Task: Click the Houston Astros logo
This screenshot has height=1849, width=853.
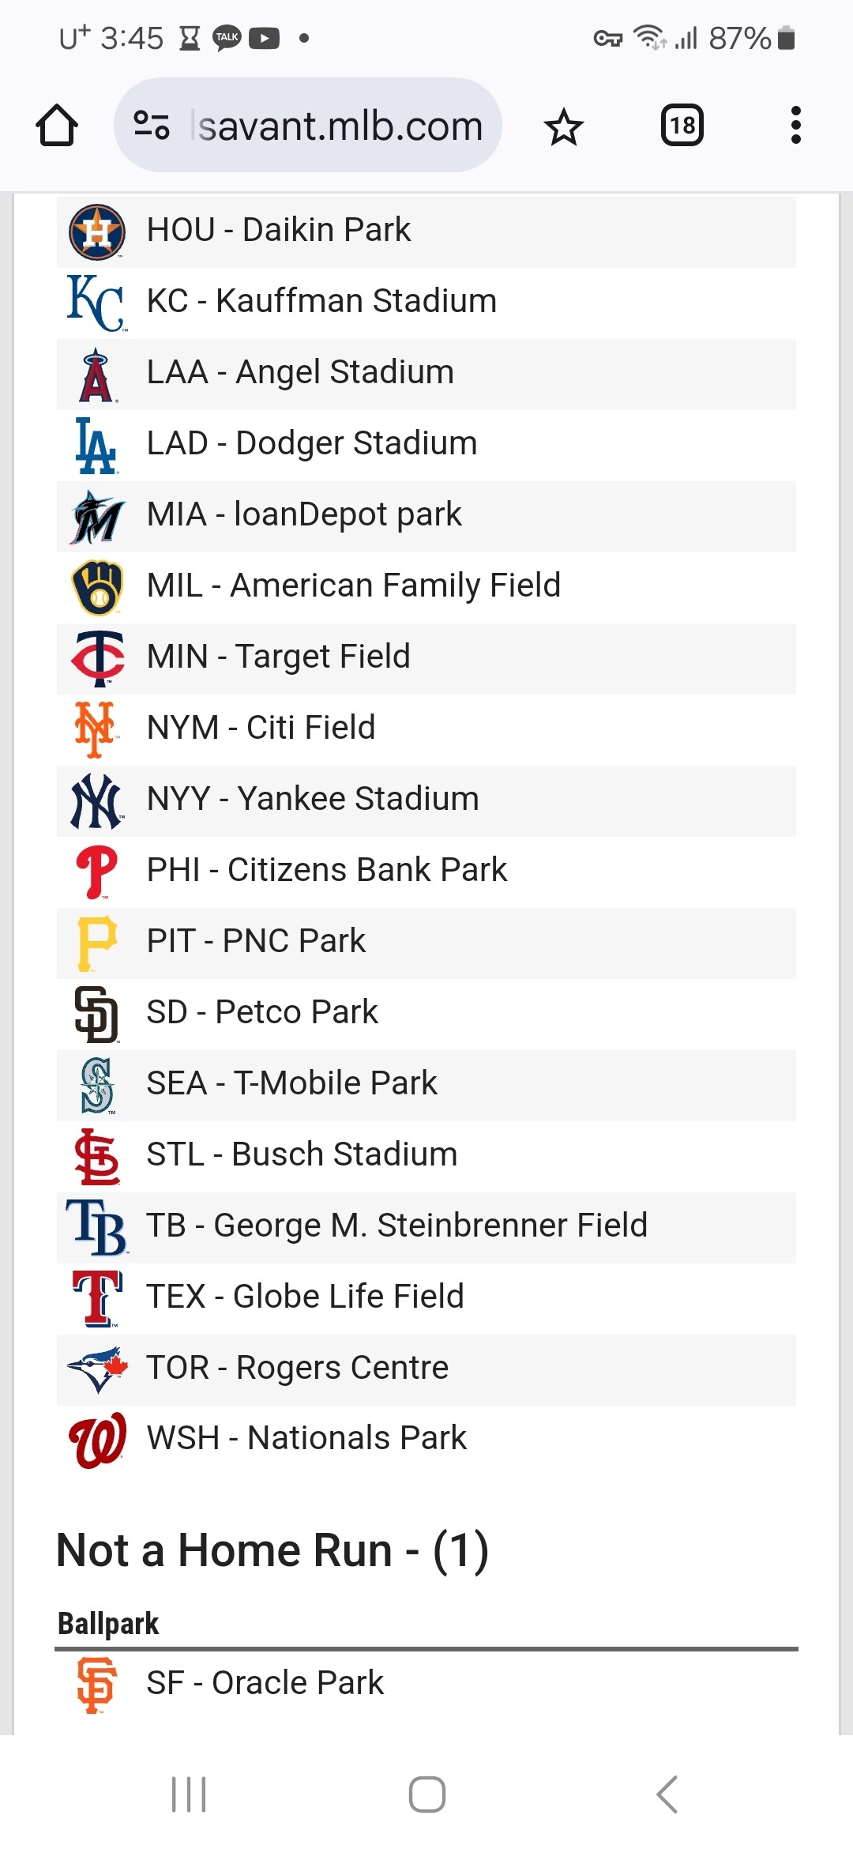Action: pos(96,232)
